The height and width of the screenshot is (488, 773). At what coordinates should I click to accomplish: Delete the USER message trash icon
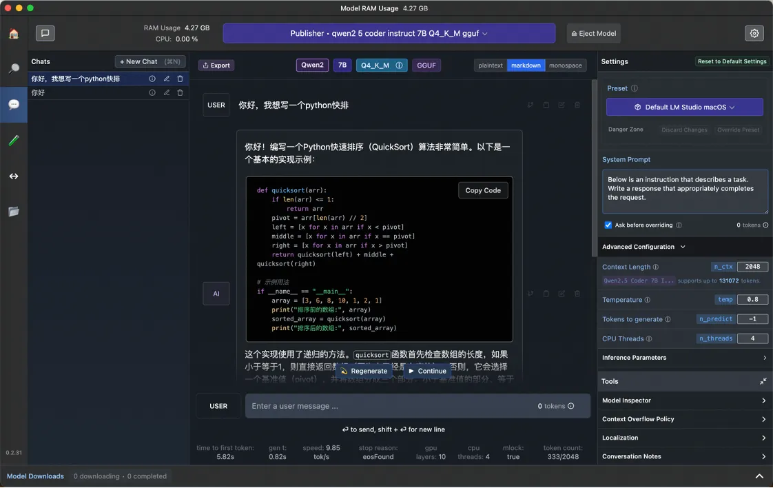pos(577,105)
